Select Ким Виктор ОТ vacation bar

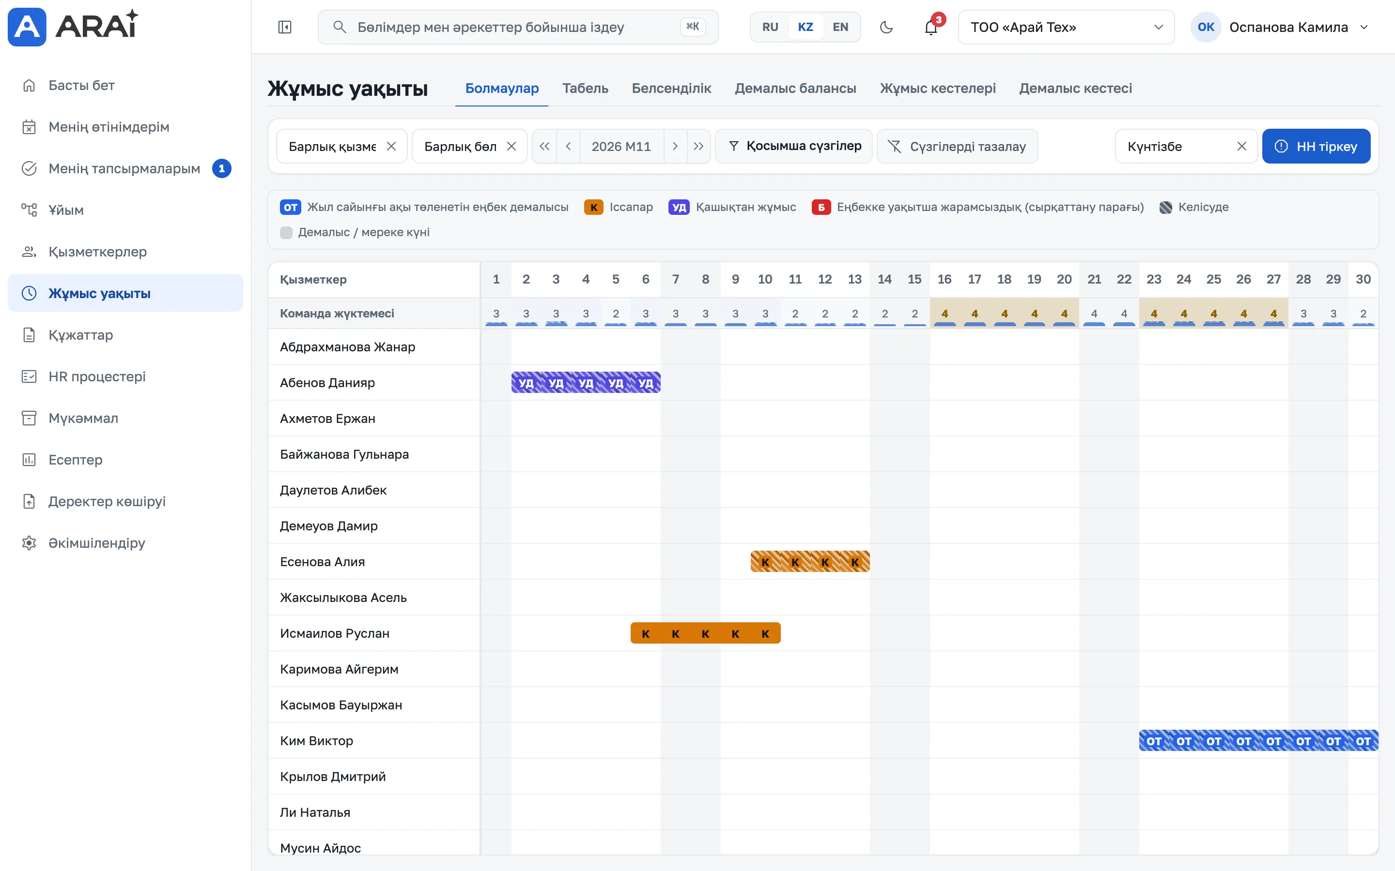1258,741
